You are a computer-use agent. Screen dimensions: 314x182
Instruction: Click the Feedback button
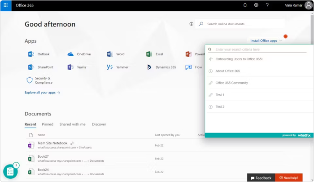click(261, 178)
